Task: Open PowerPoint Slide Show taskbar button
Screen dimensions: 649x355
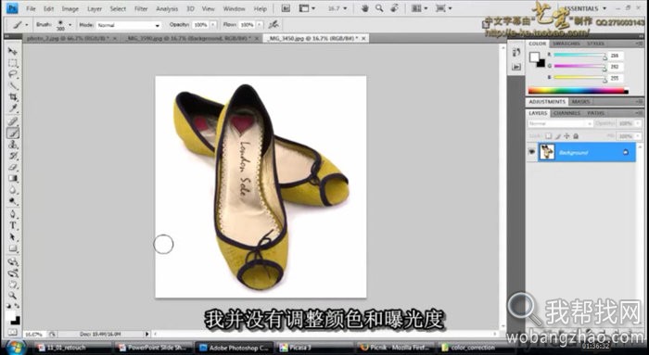Action: click(152, 348)
